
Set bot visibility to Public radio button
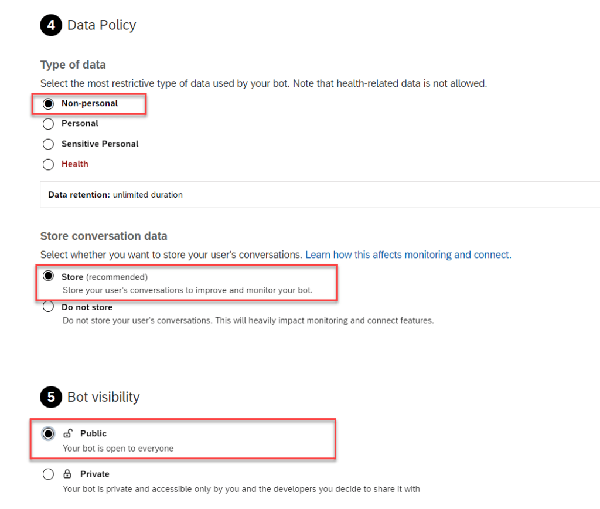tap(49, 434)
